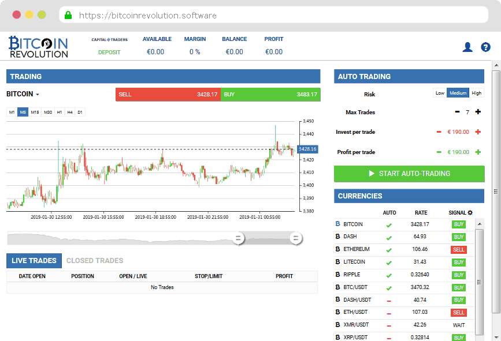Toggle auto trading checkmark for ETHEREUM
Image resolution: width=501 pixels, height=341 pixels.
click(x=389, y=250)
